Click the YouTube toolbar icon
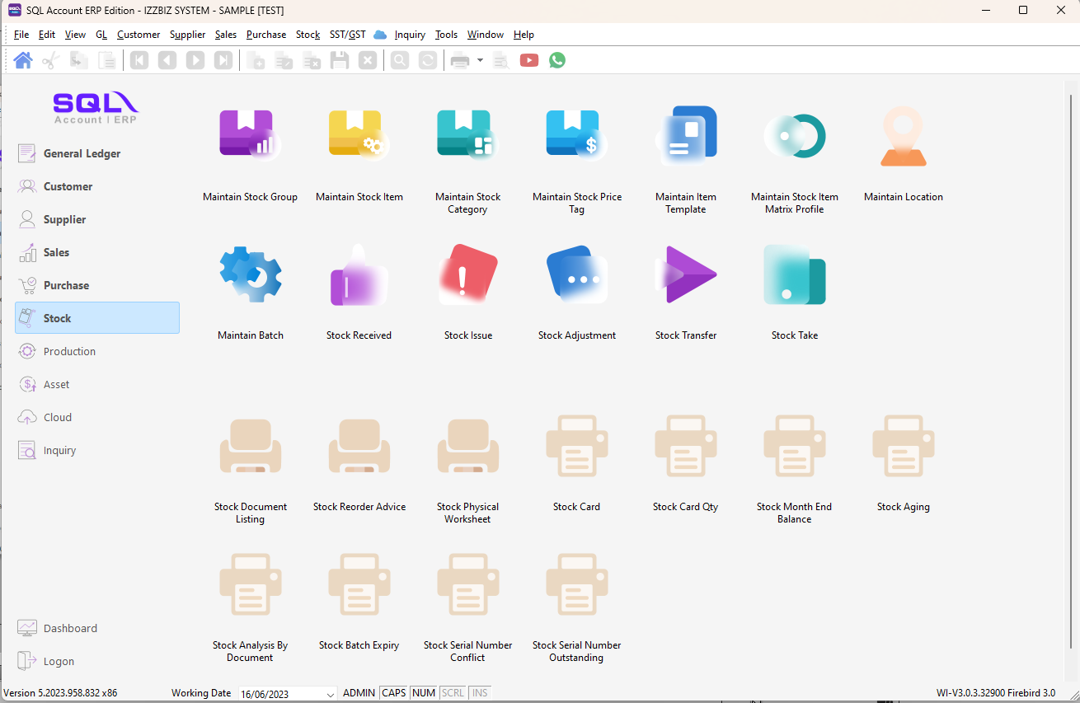Screen dimensions: 1080x703 529,60
